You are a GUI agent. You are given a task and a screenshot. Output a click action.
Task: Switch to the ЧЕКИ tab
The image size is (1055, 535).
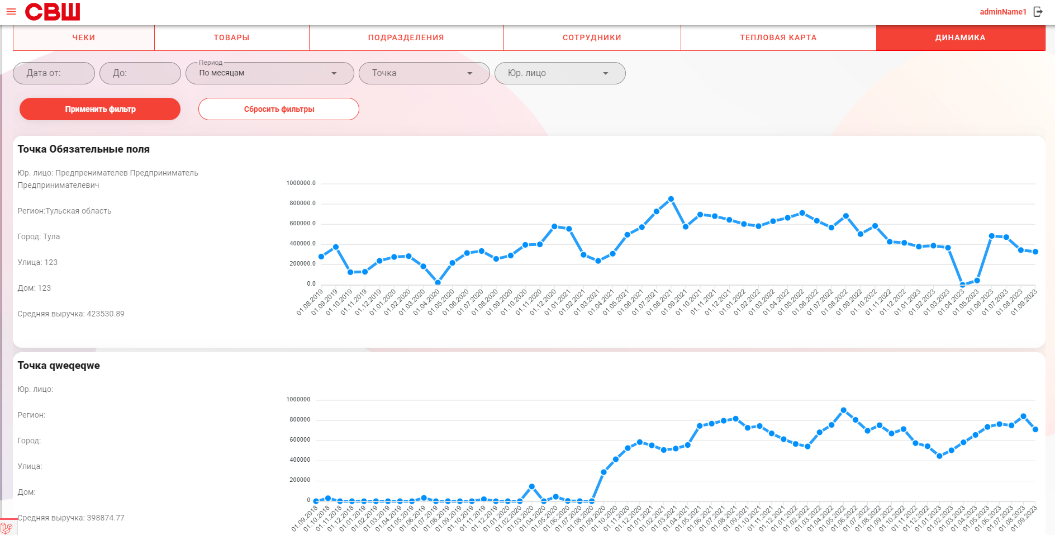point(84,37)
